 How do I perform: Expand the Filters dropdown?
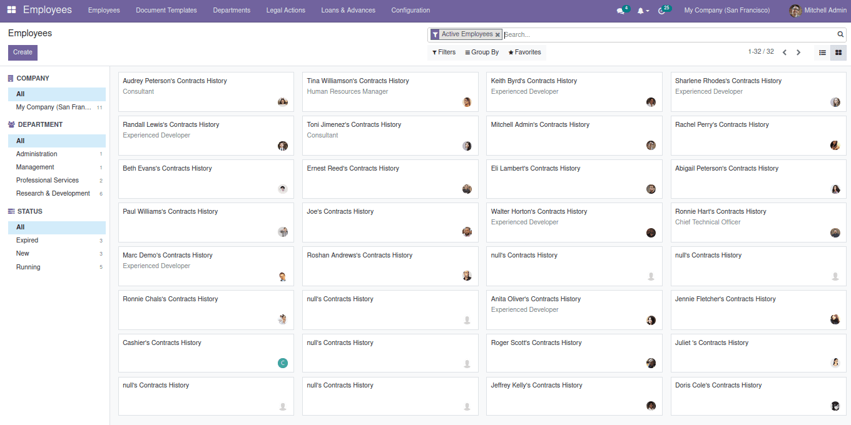pos(444,52)
